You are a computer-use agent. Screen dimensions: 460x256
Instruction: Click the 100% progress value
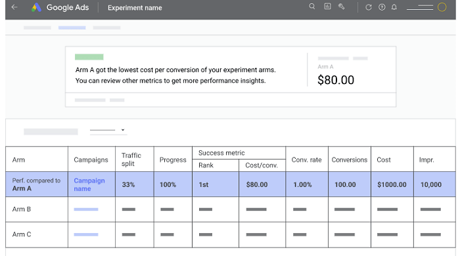click(168, 185)
